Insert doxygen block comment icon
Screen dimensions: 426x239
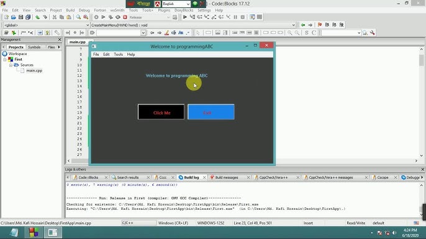click(x=24, y=33)
